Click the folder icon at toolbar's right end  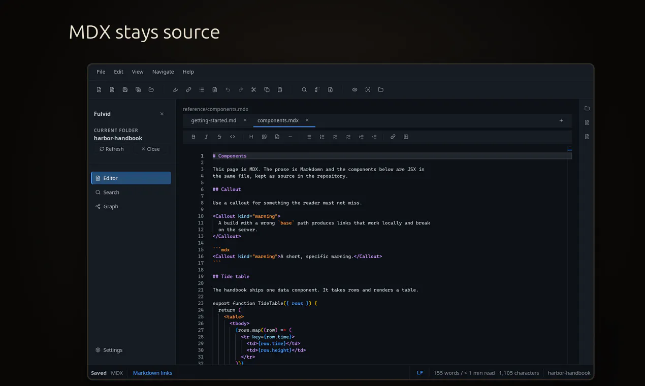(381, 90)
